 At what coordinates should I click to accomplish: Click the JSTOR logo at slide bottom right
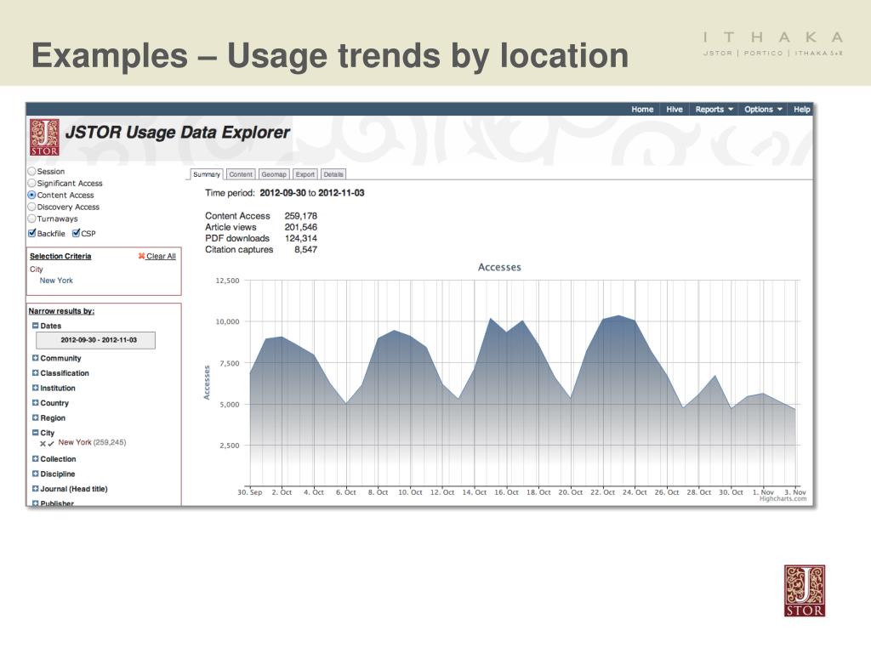coord(805,591)
